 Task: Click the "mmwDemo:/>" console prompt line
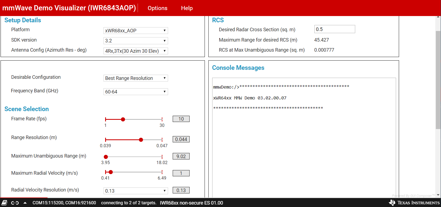click(x=281, y=87)
